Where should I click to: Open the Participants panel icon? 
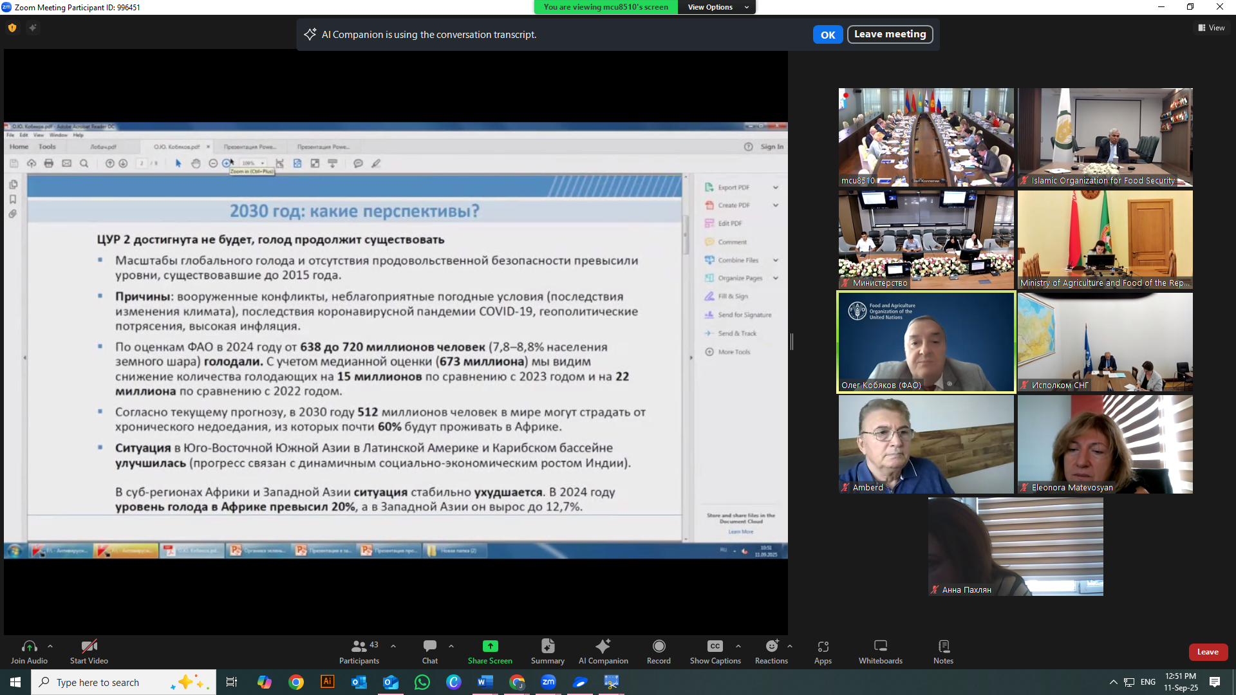click(x=359, y=647)
